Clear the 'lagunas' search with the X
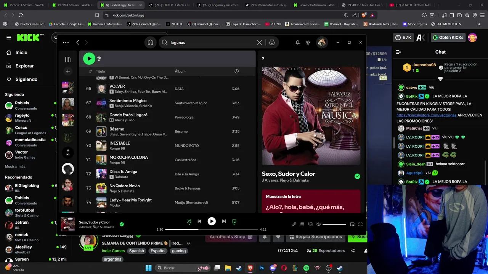The image size is (488, 274). pyautogui.click(x=259, y=43)
